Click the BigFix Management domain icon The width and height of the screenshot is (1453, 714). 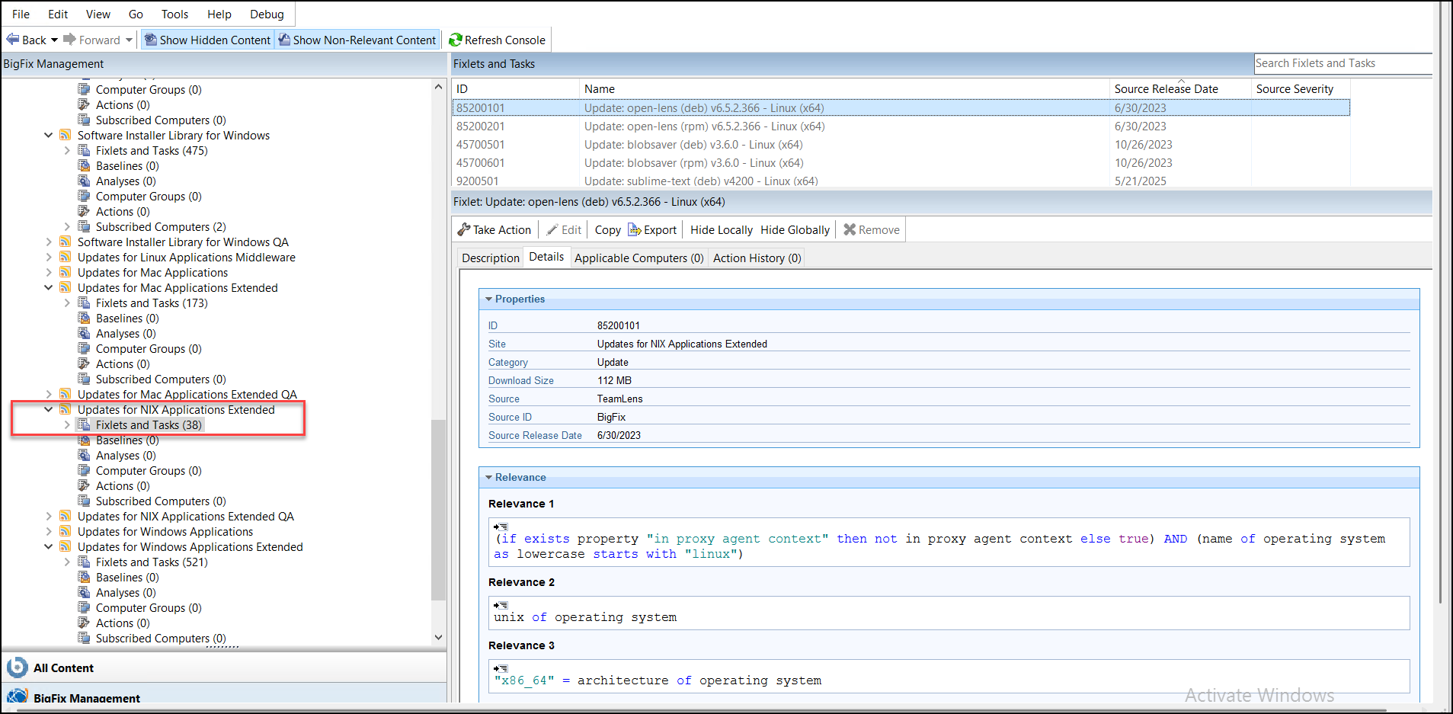[17, 696]
